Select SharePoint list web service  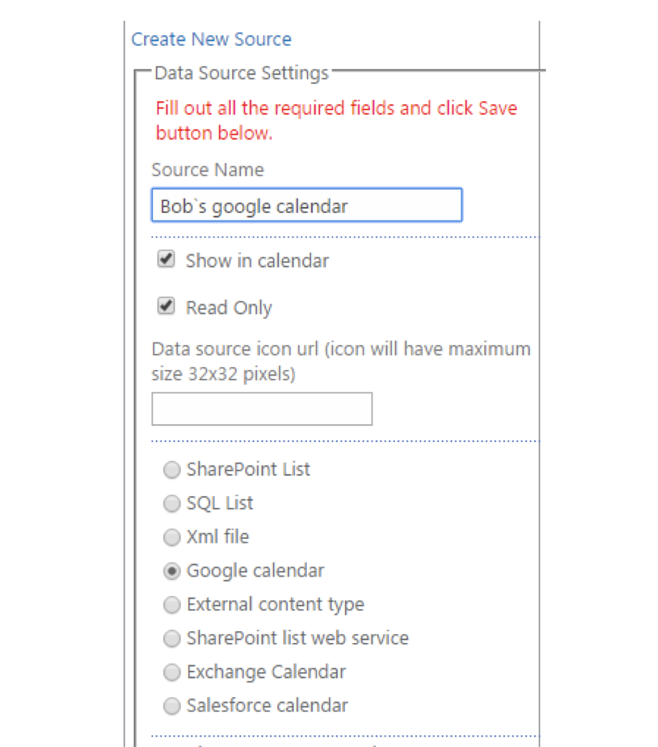click(x=171, y=638)
